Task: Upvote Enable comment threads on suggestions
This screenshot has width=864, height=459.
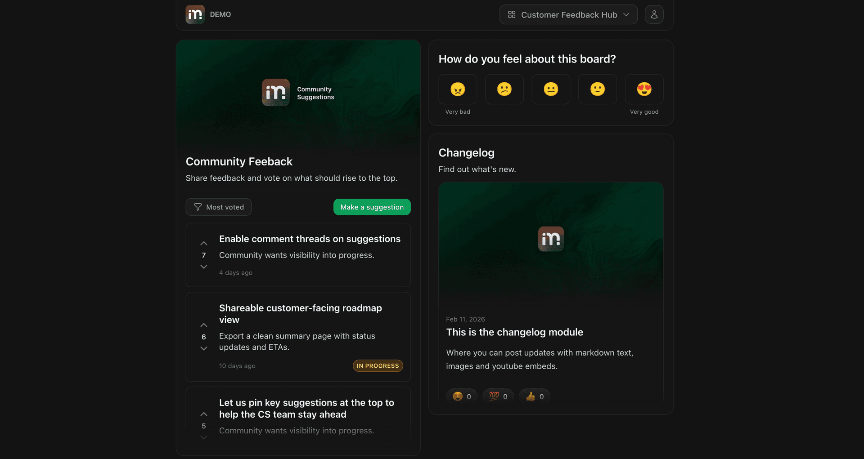Action: (x=204, y=244)
